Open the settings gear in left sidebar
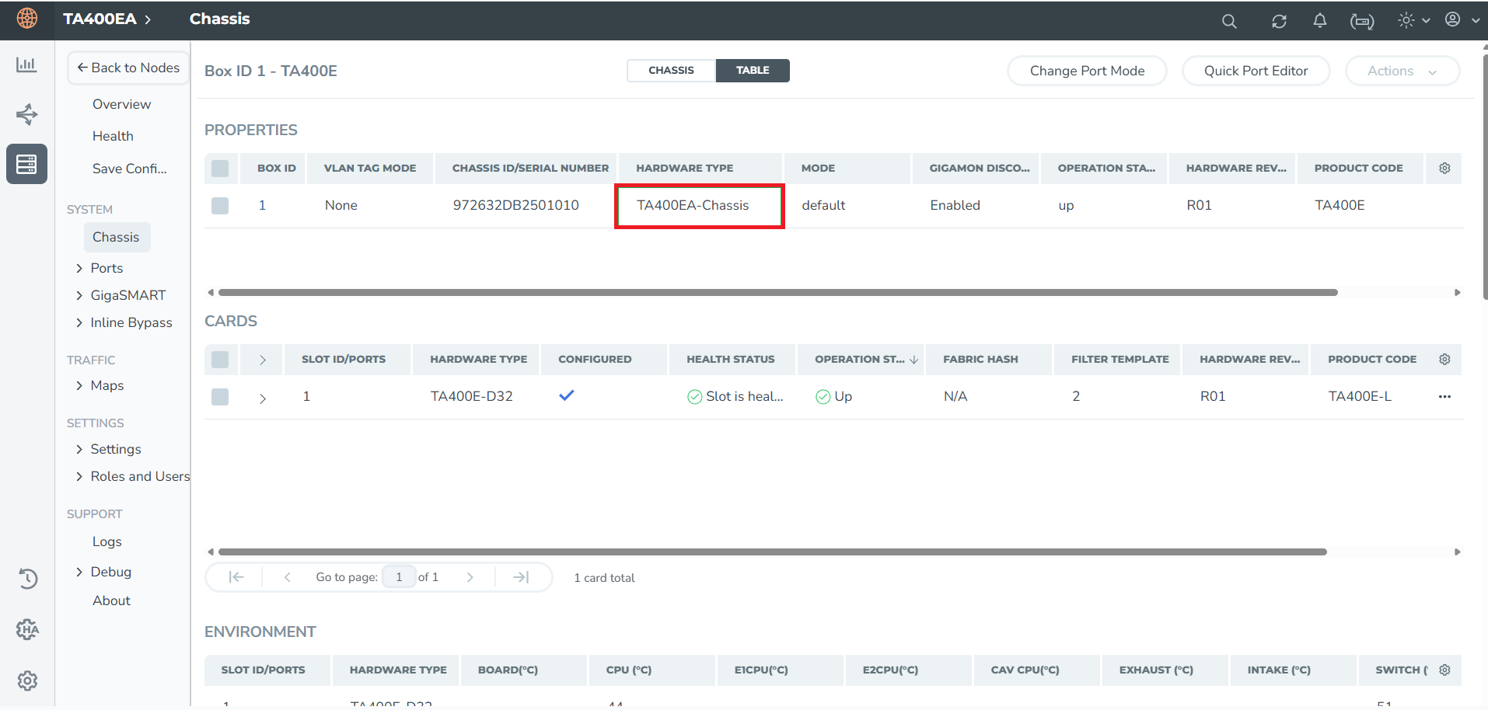Image resolution: width=1488 pixels, height=710 pixels. point(27,680)
